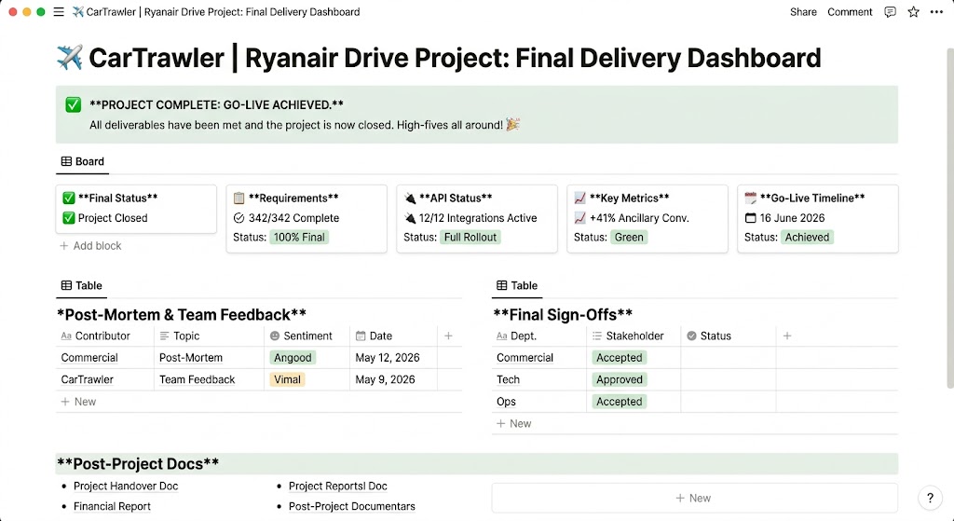
Task: Select the Team Feedback topic cell
Action: coord(209,379)
